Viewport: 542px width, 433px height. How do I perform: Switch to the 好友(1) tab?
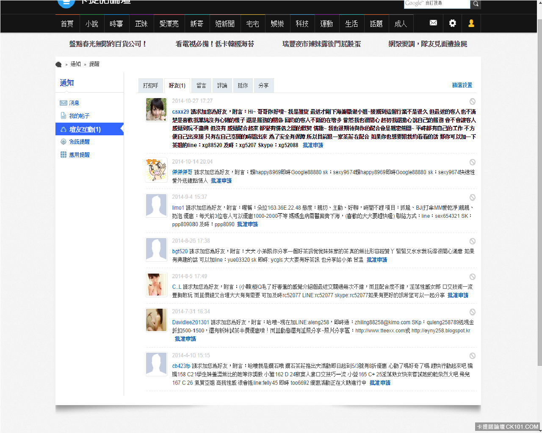[177, 85]
